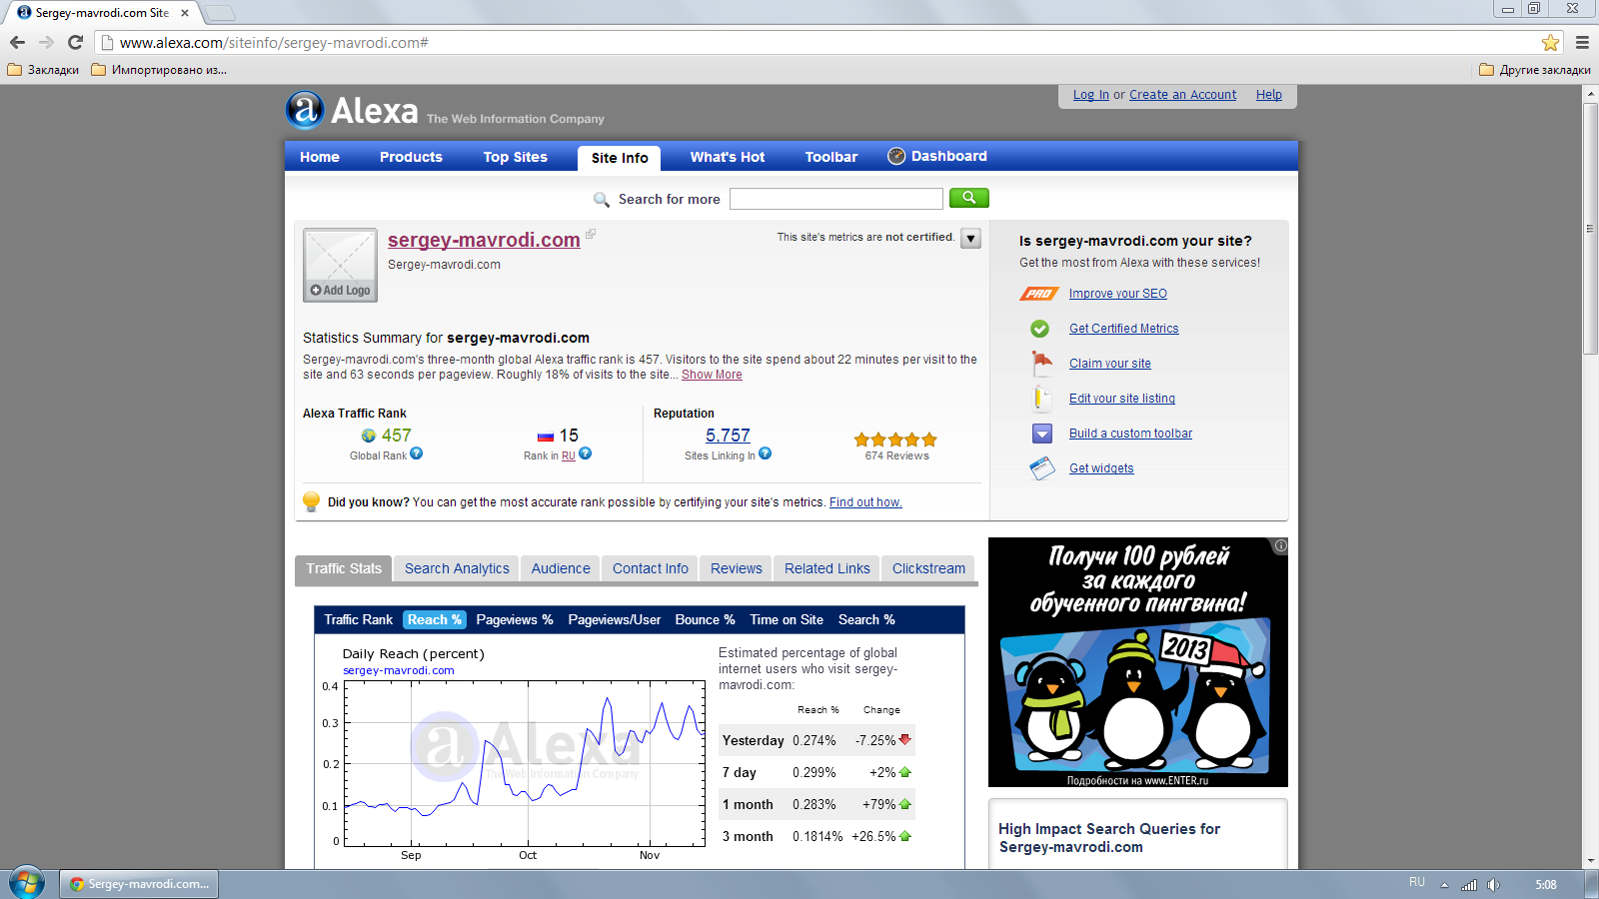Switch to Related Links tab
This screenshot has width=1599, height=899.
pyautogui.click(x=827, y=568)
